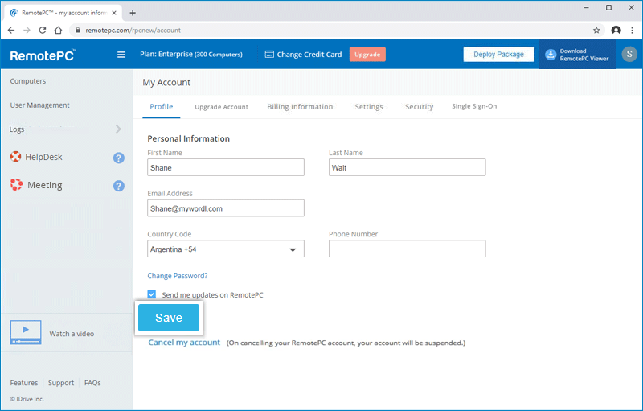The image size is (643, 411).
Task: Click the RemotePC logo
Action: pos(43,55)
